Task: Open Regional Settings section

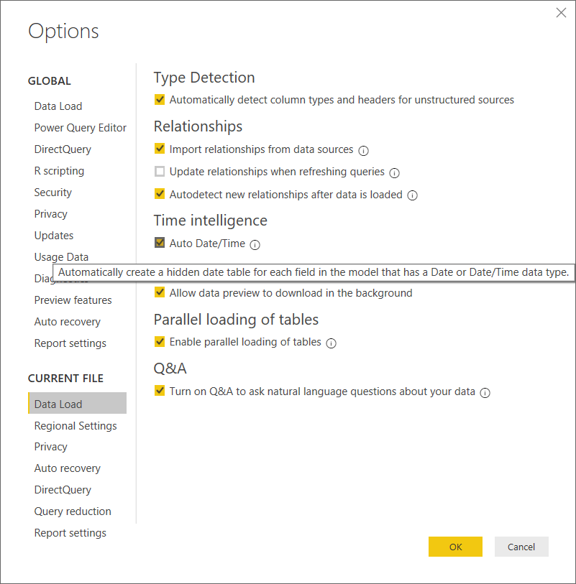Action: 76,426
